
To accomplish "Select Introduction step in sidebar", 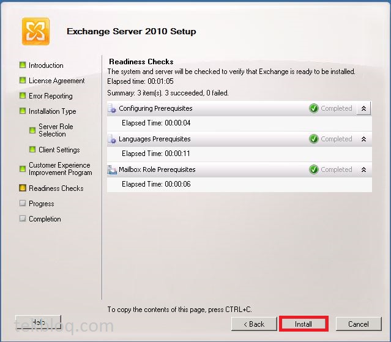I will point(46,65).
